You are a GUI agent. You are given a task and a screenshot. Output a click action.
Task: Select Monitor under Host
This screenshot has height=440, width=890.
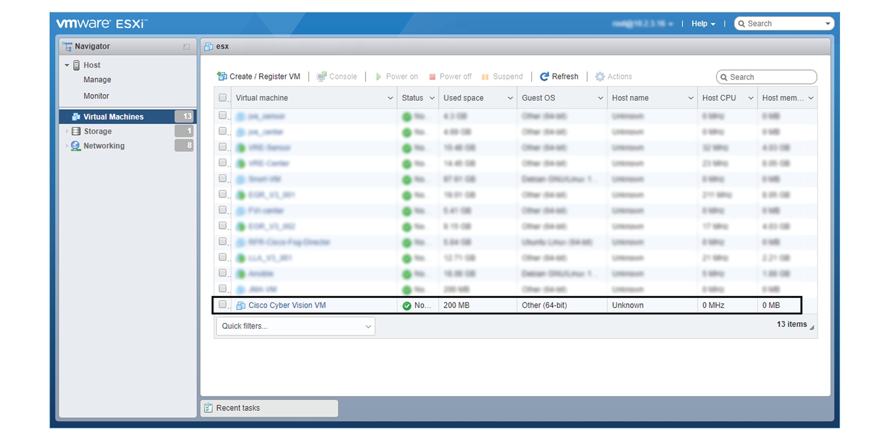96,96
